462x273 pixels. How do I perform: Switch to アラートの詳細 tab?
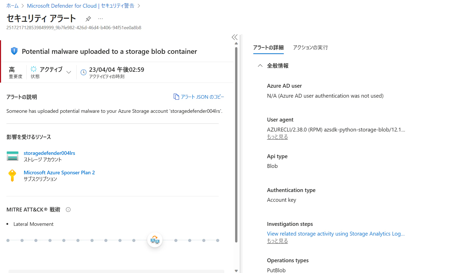(268, 47)
